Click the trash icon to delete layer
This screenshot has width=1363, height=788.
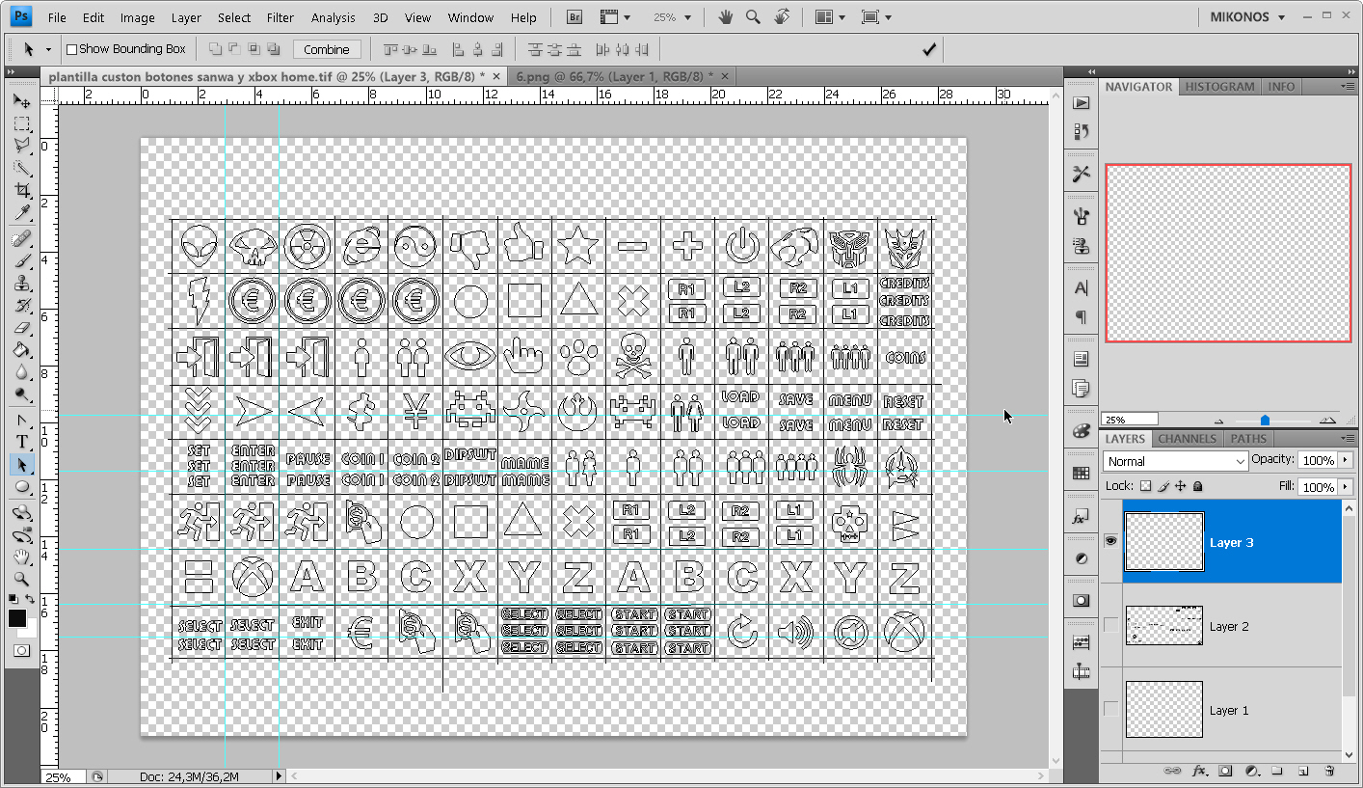tap(1329, 771)
